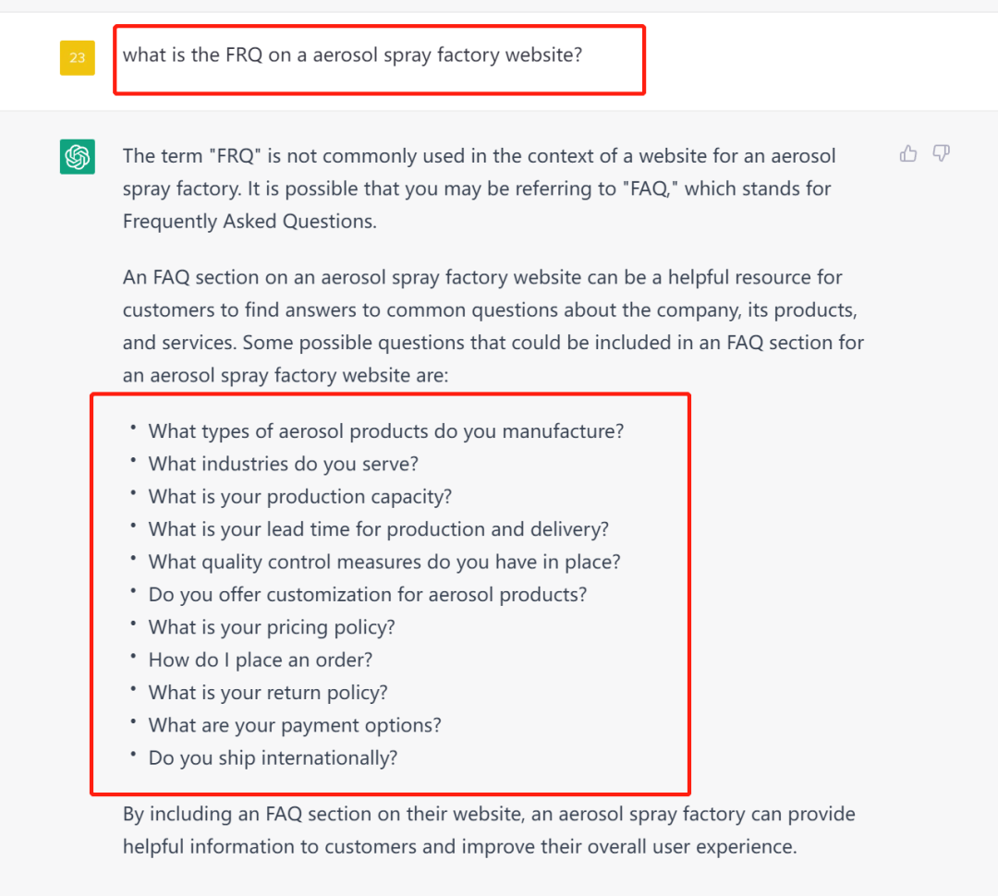Select the lead time question line
The image size is (998, 896).
(379, 529)
